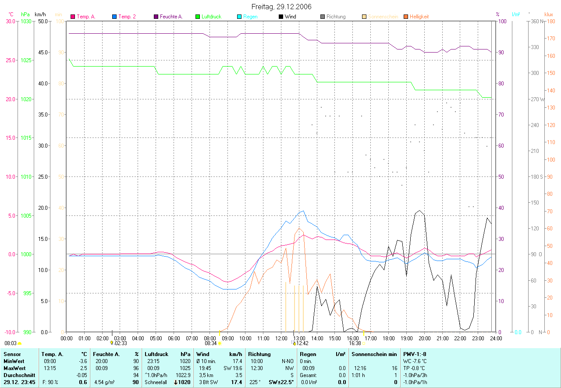Click the sunset marker labeled 16:38
The width and height of the screenshot is (561, 388).
364,343
